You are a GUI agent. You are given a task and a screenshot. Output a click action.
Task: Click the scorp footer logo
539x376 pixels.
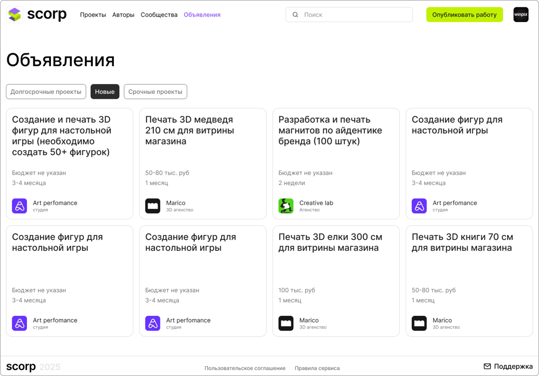tap(21, 367)
